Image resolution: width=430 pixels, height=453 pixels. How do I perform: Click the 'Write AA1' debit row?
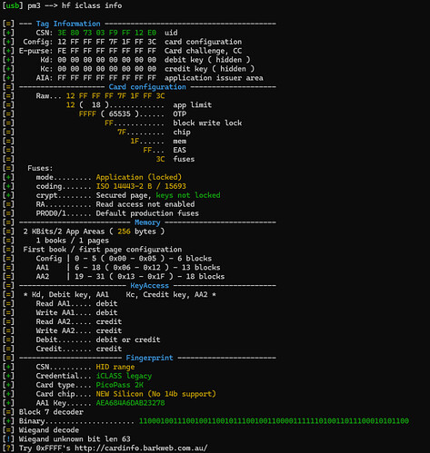tap(76, 313)
